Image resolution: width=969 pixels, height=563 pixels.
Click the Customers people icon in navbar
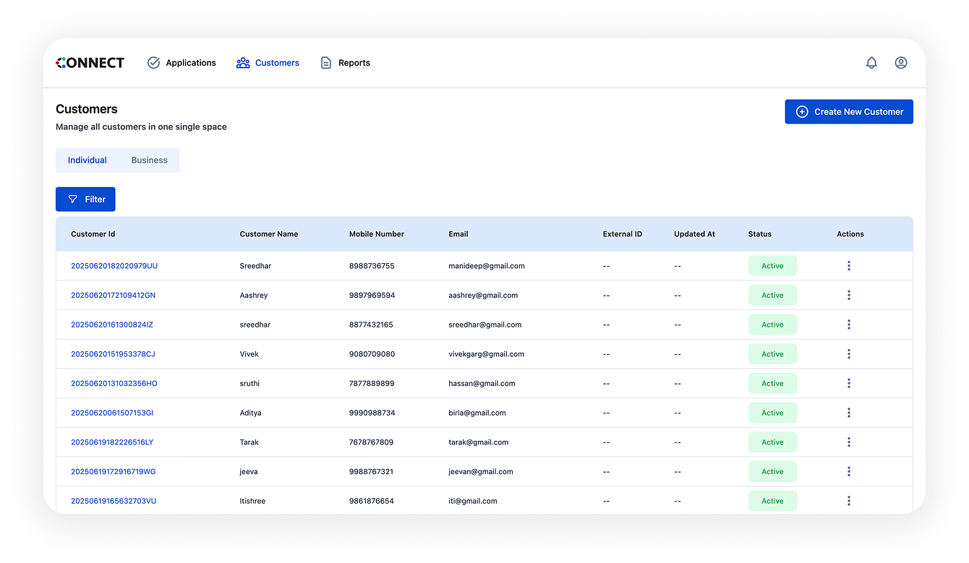coord(242,62)
